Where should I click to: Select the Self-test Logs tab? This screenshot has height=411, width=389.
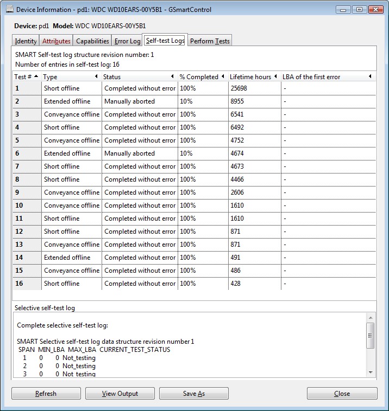[x=165, y=40]
